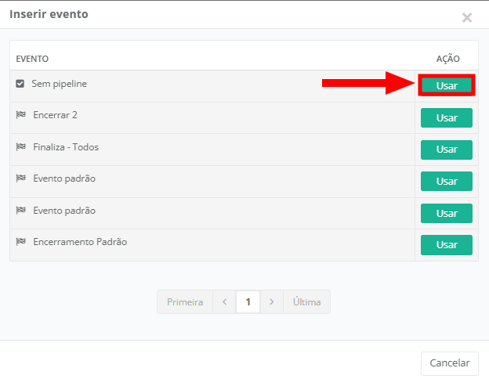Jump to the Última page
The image size is (489, 386).
[x=306, y=302]
